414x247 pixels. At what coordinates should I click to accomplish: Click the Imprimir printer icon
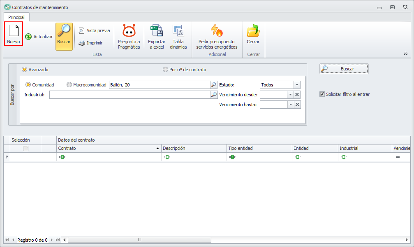click(82, 43)
